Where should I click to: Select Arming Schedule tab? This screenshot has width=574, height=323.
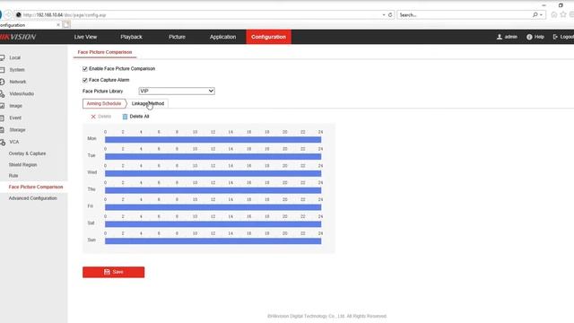pyautogui.click(x=104, y=104)
